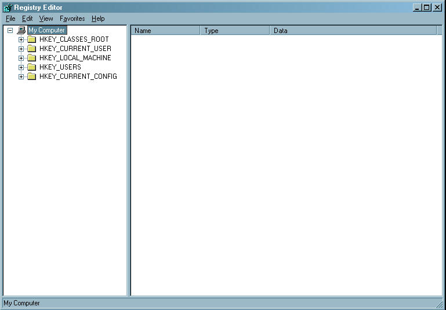Expand the HKEY_LOCAL_MACHINE key

click(x=21, y=58)
